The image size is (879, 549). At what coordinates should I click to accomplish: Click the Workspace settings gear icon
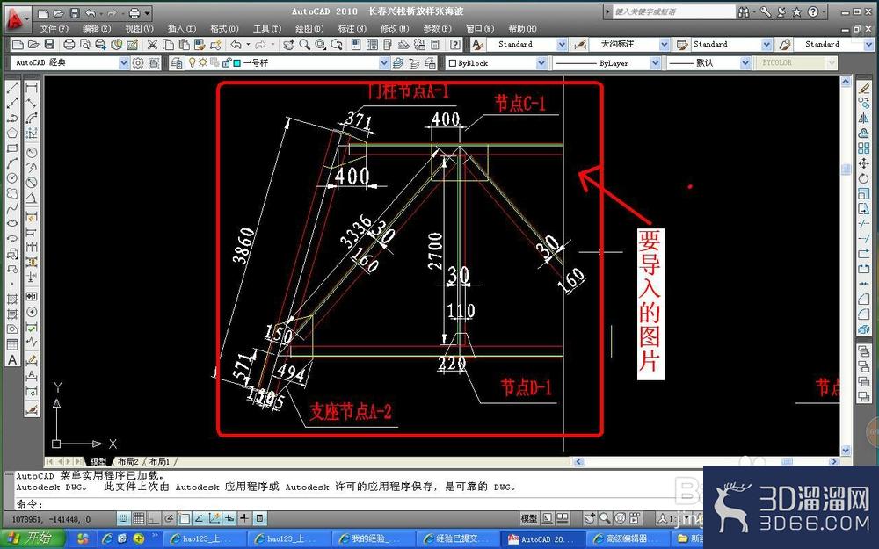(x=138, y=63)
